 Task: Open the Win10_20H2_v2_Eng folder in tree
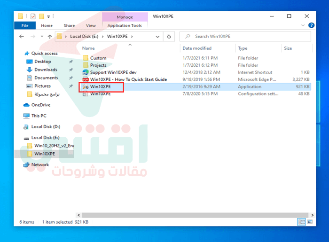54,146
